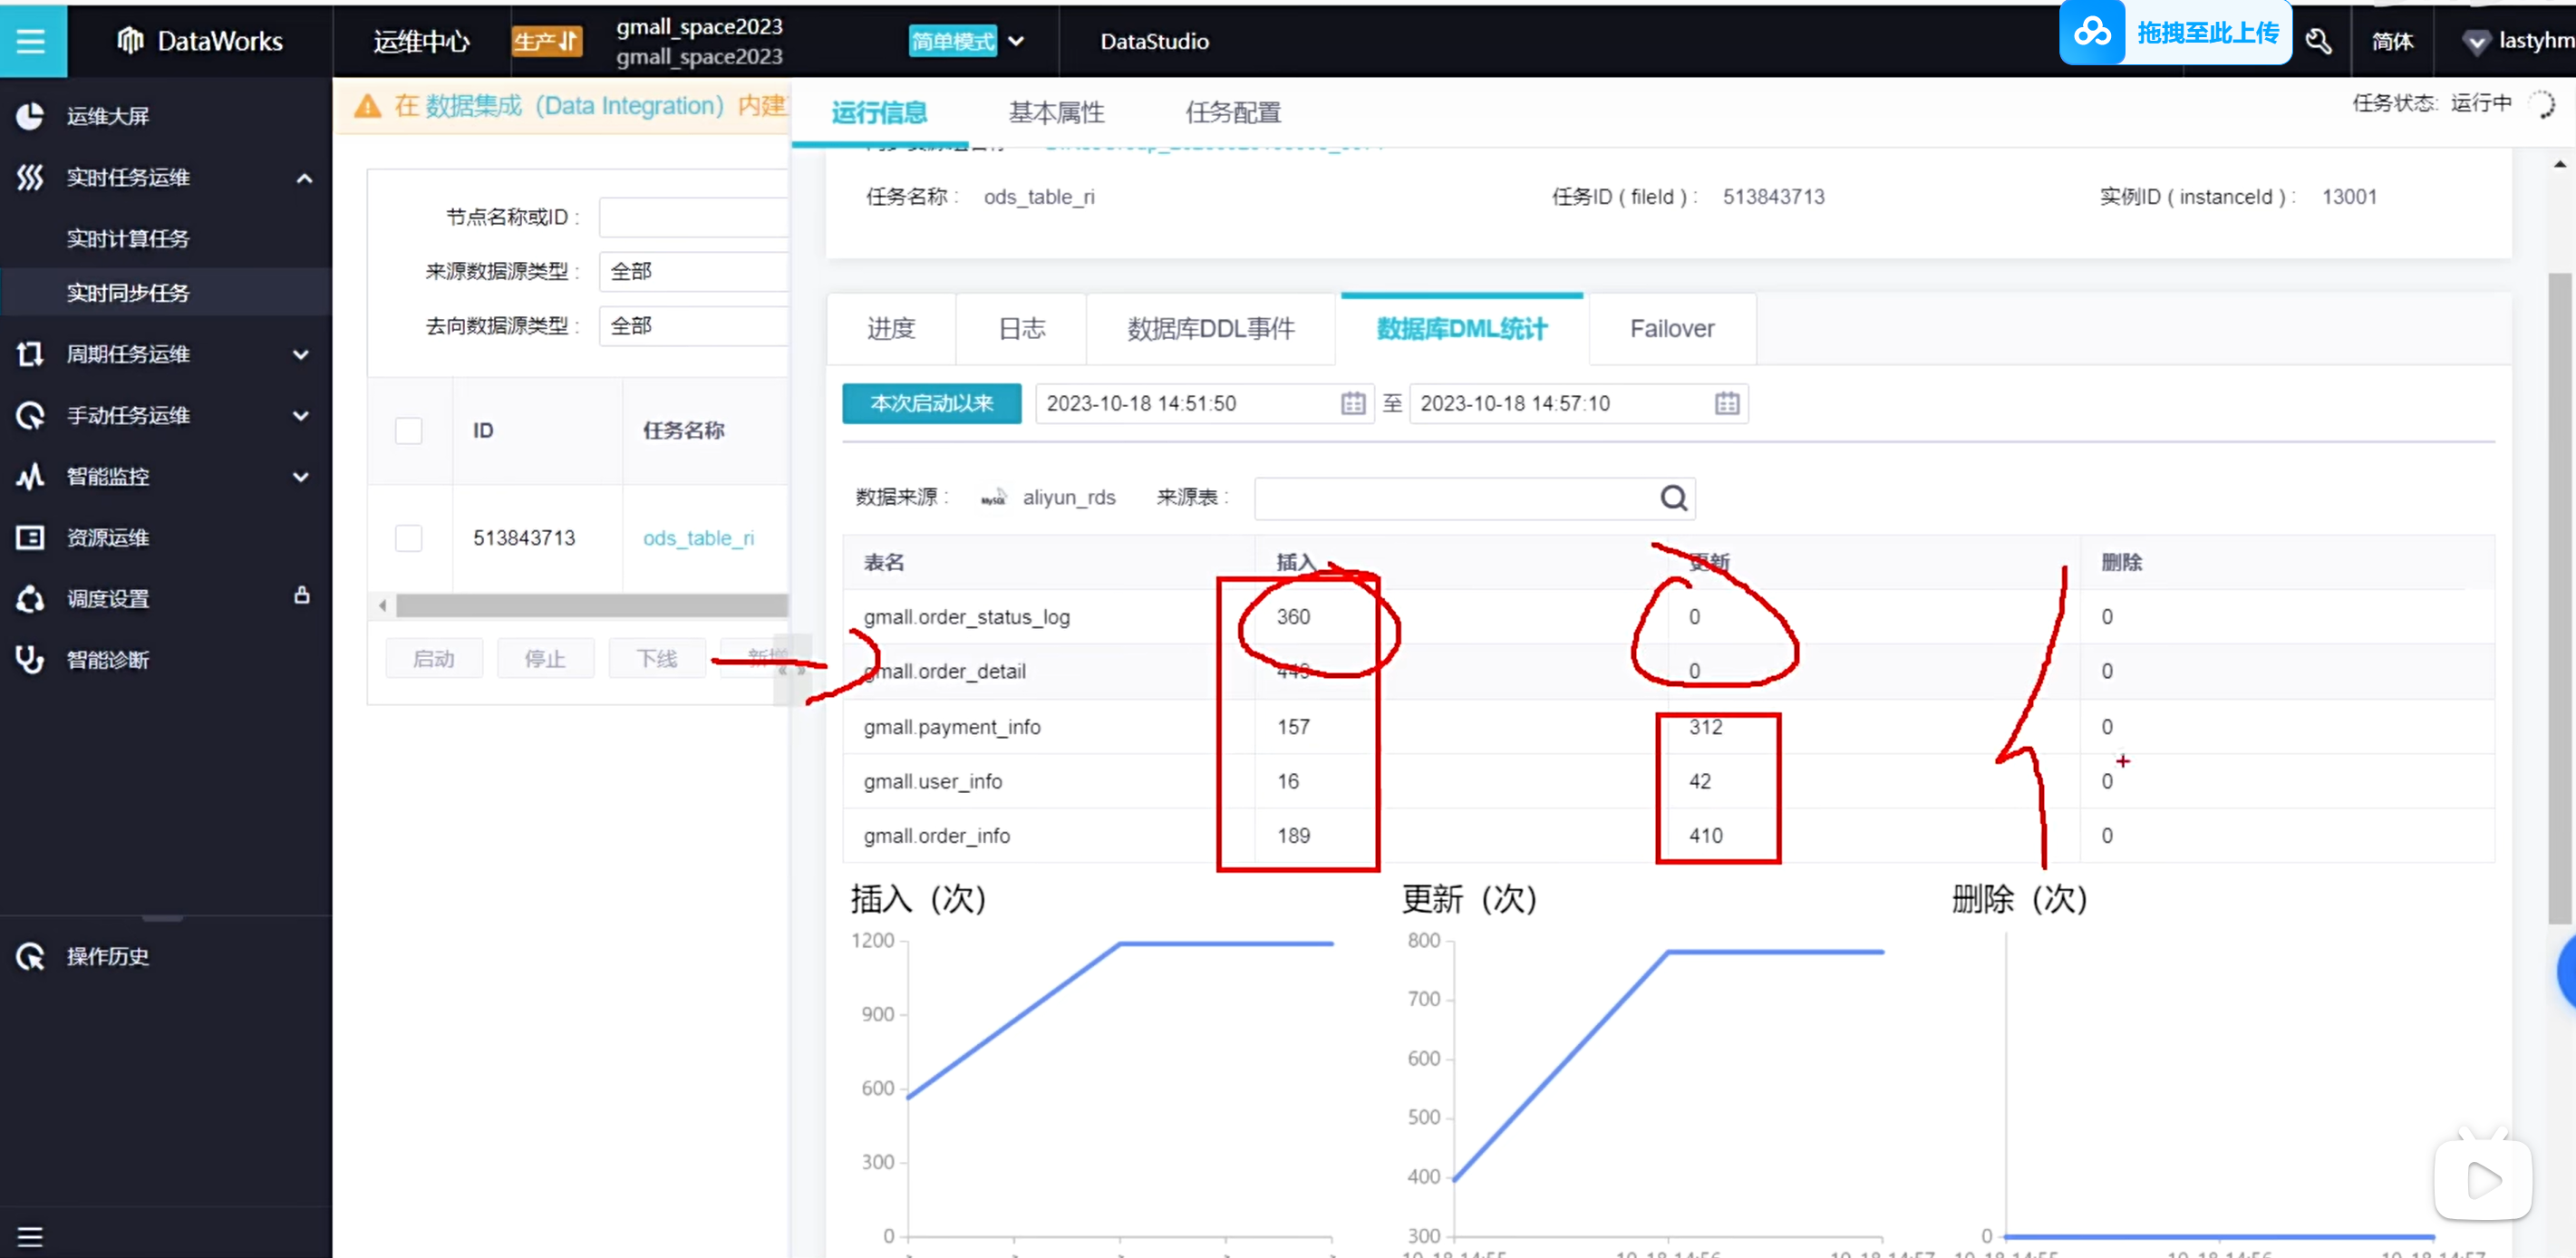Open the 运维大屏 dashboard icon
2576x1258 pixels.
(x=30, y=116)
